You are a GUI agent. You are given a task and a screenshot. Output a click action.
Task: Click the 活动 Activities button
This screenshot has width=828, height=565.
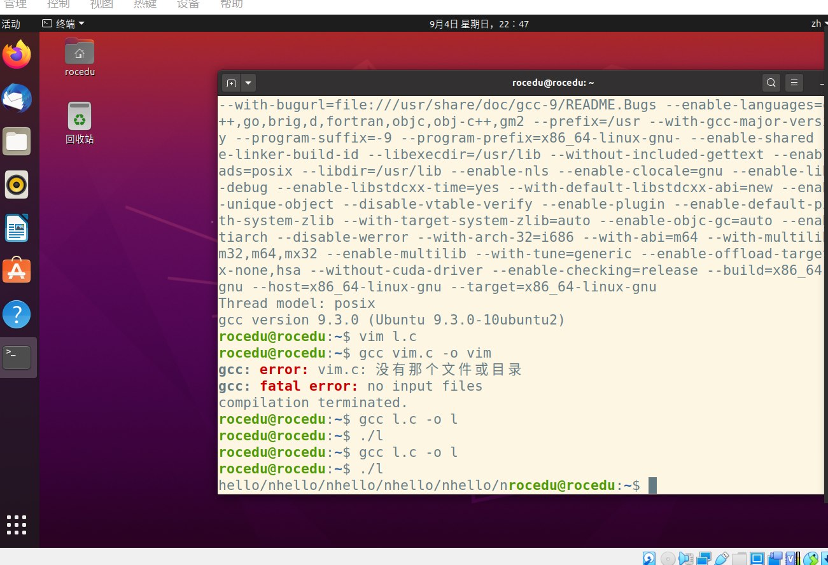11,24
